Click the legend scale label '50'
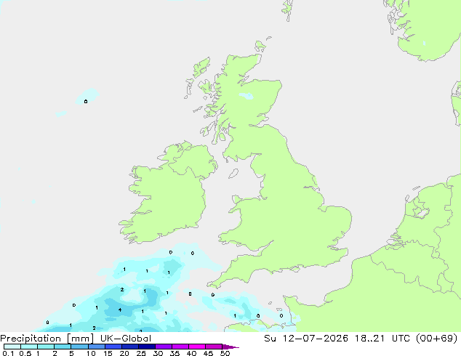This screenshot has height=356, width=461. click(225, 353)
